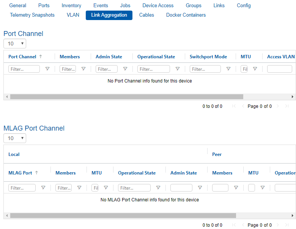
Task: Click filter icon for Switchport Mode column
Action: [228, 69]
